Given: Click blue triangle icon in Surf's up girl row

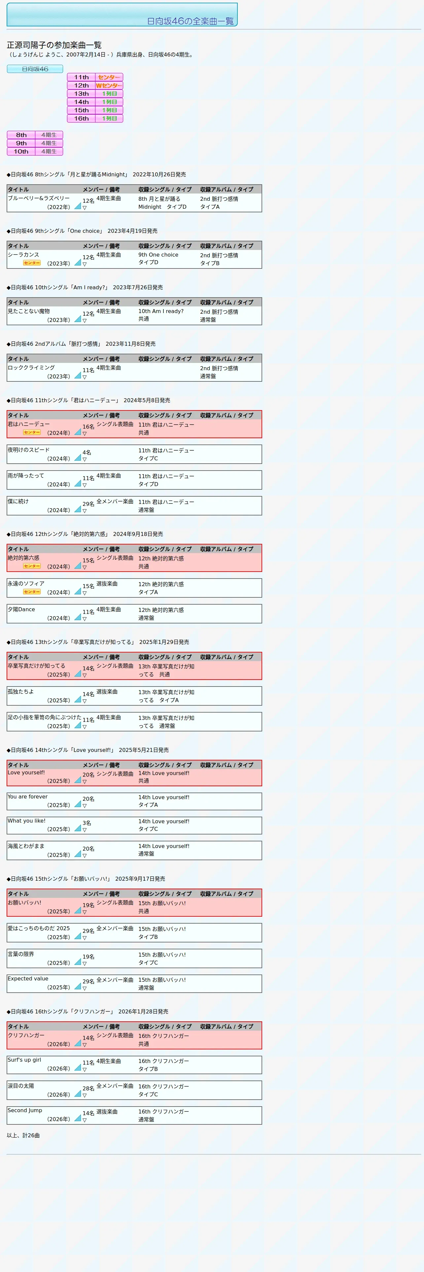Looking at the screenshot, I should [78, 1068].
